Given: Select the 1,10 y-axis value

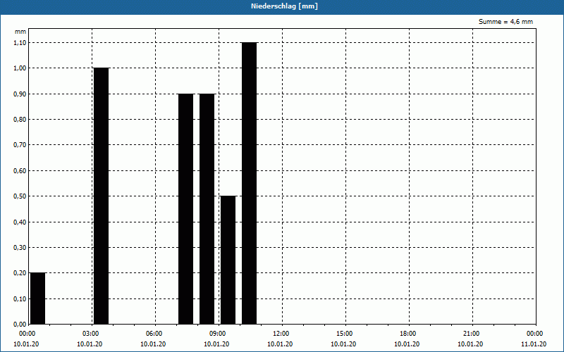Looking at the screenshot, I should [20, 43].
